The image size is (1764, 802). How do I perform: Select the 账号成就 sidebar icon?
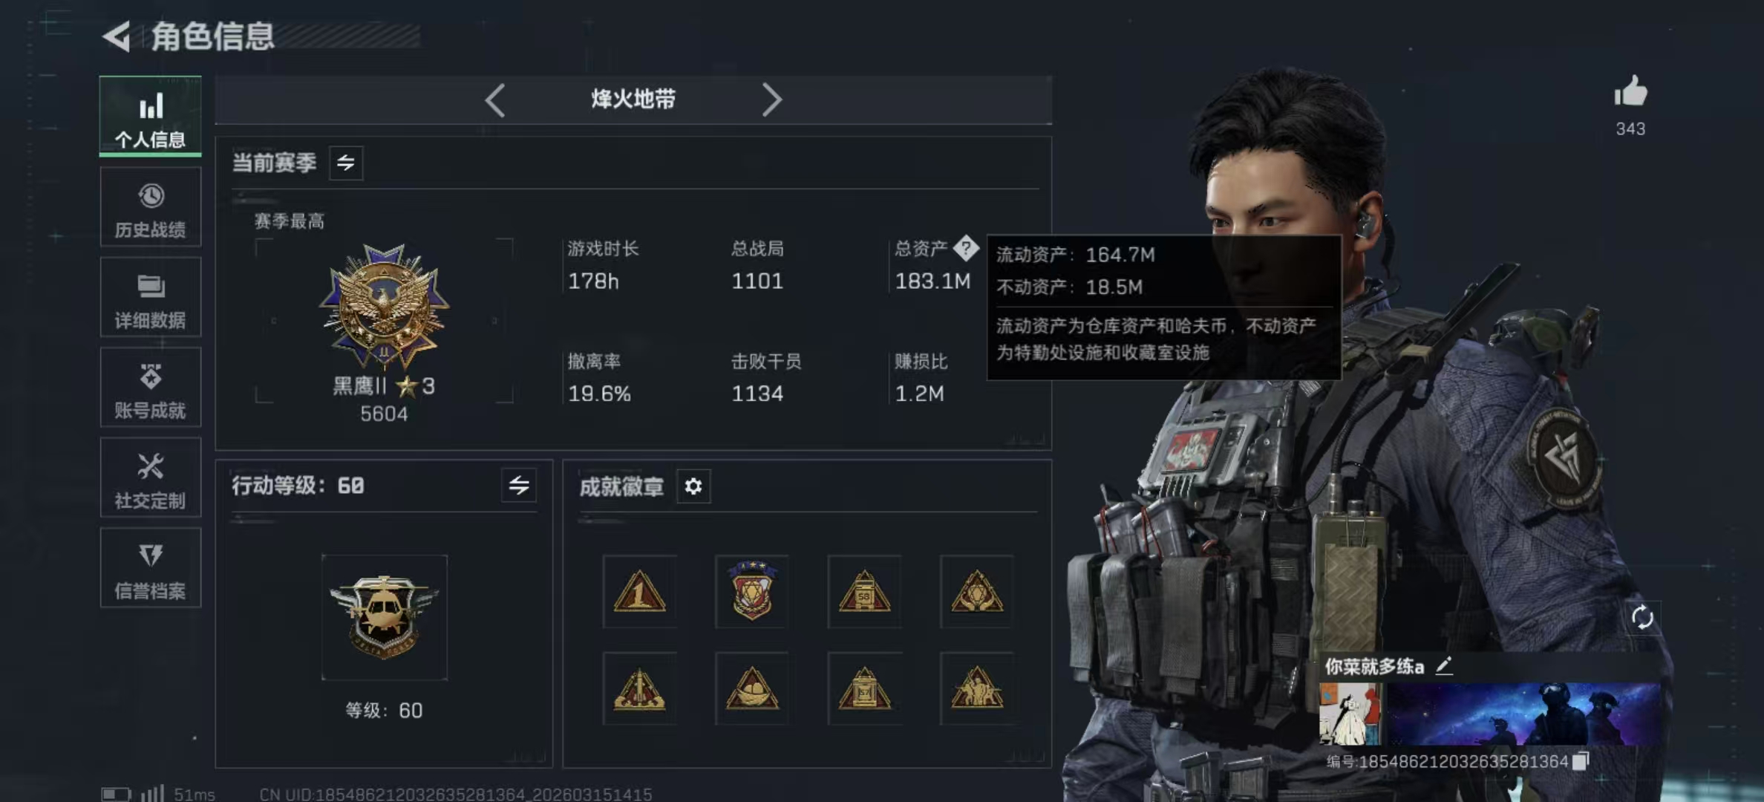(x=151, y=388)
